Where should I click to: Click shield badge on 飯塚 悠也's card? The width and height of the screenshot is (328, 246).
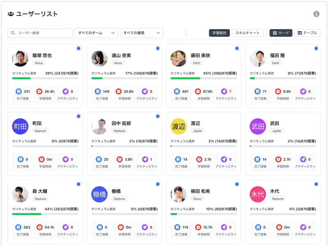[x=79, y=48]
